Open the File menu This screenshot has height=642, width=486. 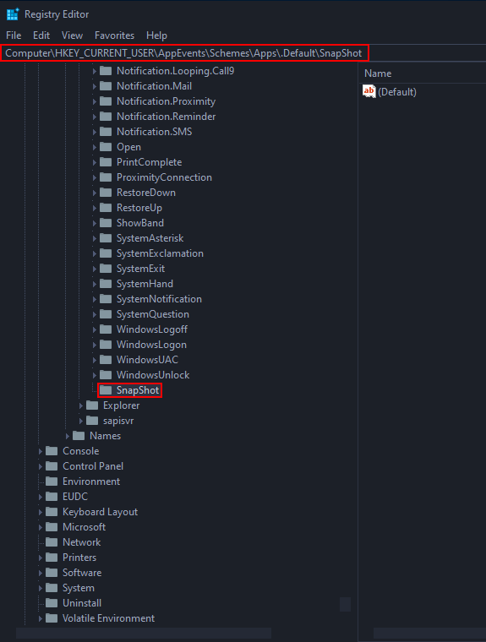pyautogui.click(x=14, y=35)
